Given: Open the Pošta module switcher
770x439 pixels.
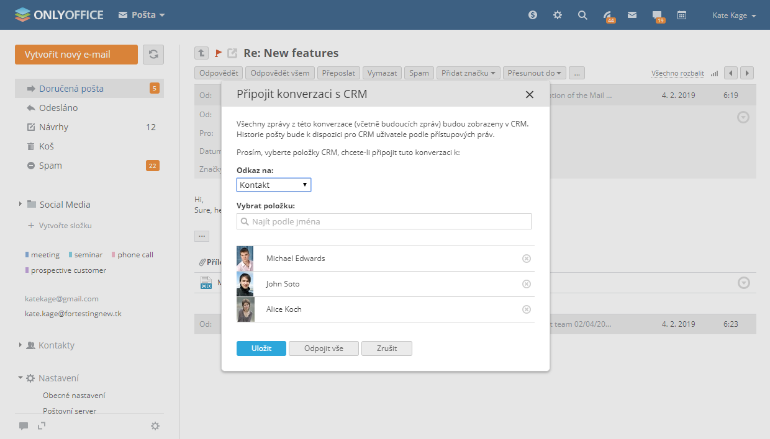Looking at the screenshot, I should coord(142,15).
